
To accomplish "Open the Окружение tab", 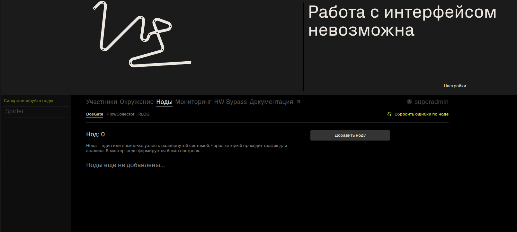I will [137, 102].
